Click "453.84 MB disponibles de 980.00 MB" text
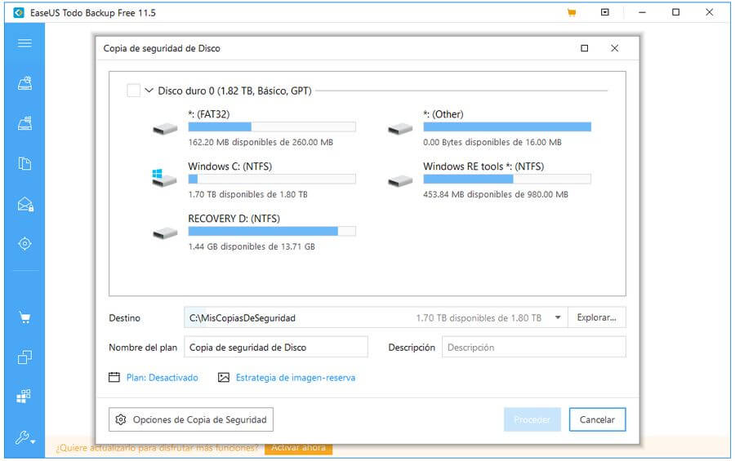Screen dimensions: 735x461 coord(496,194)
